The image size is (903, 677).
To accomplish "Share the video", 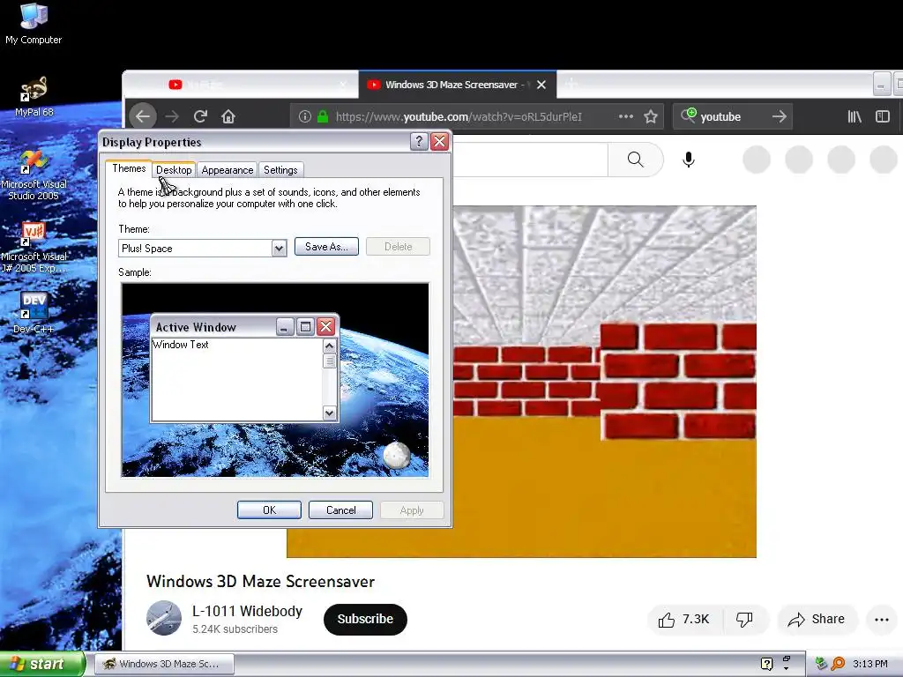I will [817, 620].
